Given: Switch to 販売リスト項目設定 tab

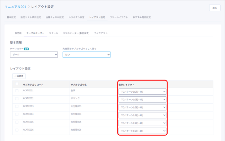Looking at the screenshot, I should point(31,17).
